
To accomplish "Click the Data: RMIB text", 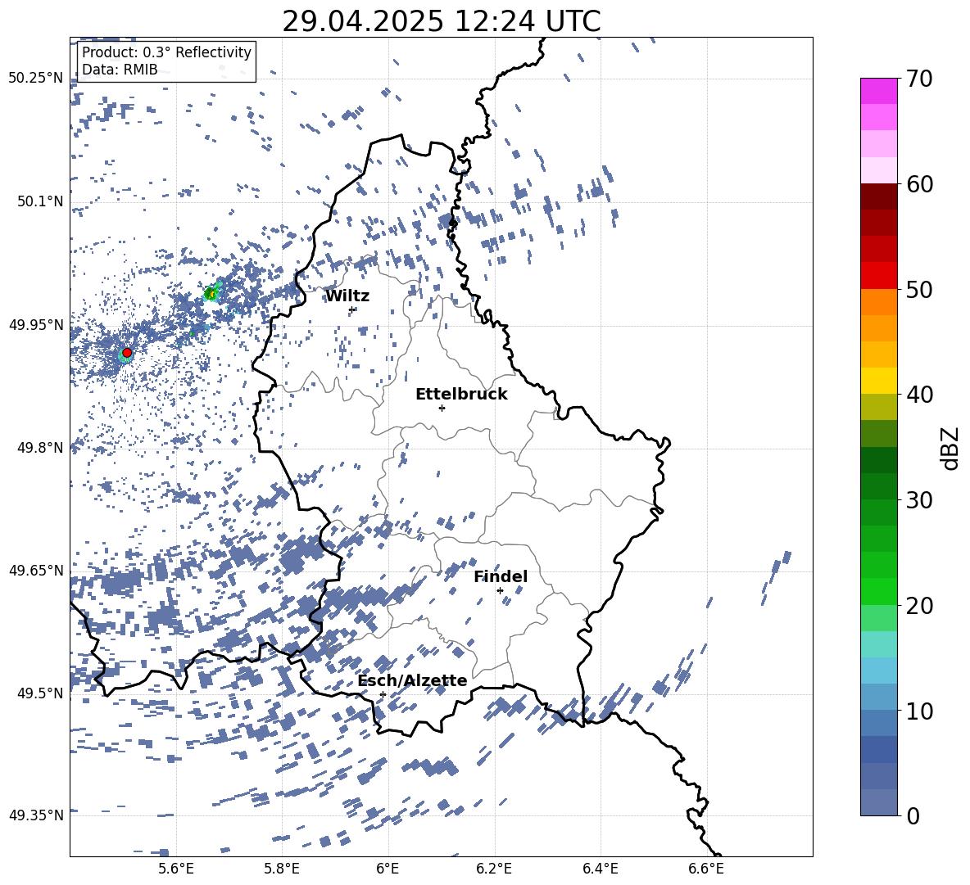I will click(x=120, y=70).
